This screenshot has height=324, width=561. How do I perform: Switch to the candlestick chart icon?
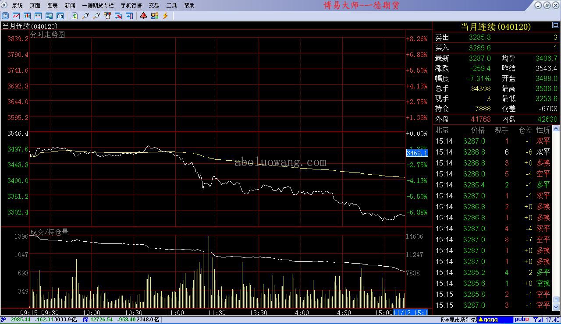(27, 16)
